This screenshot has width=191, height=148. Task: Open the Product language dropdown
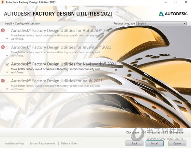[x=161, y=23]
